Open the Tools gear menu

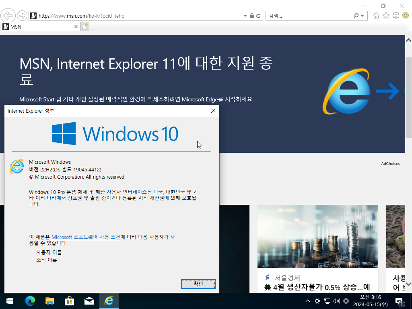[396, 16]
